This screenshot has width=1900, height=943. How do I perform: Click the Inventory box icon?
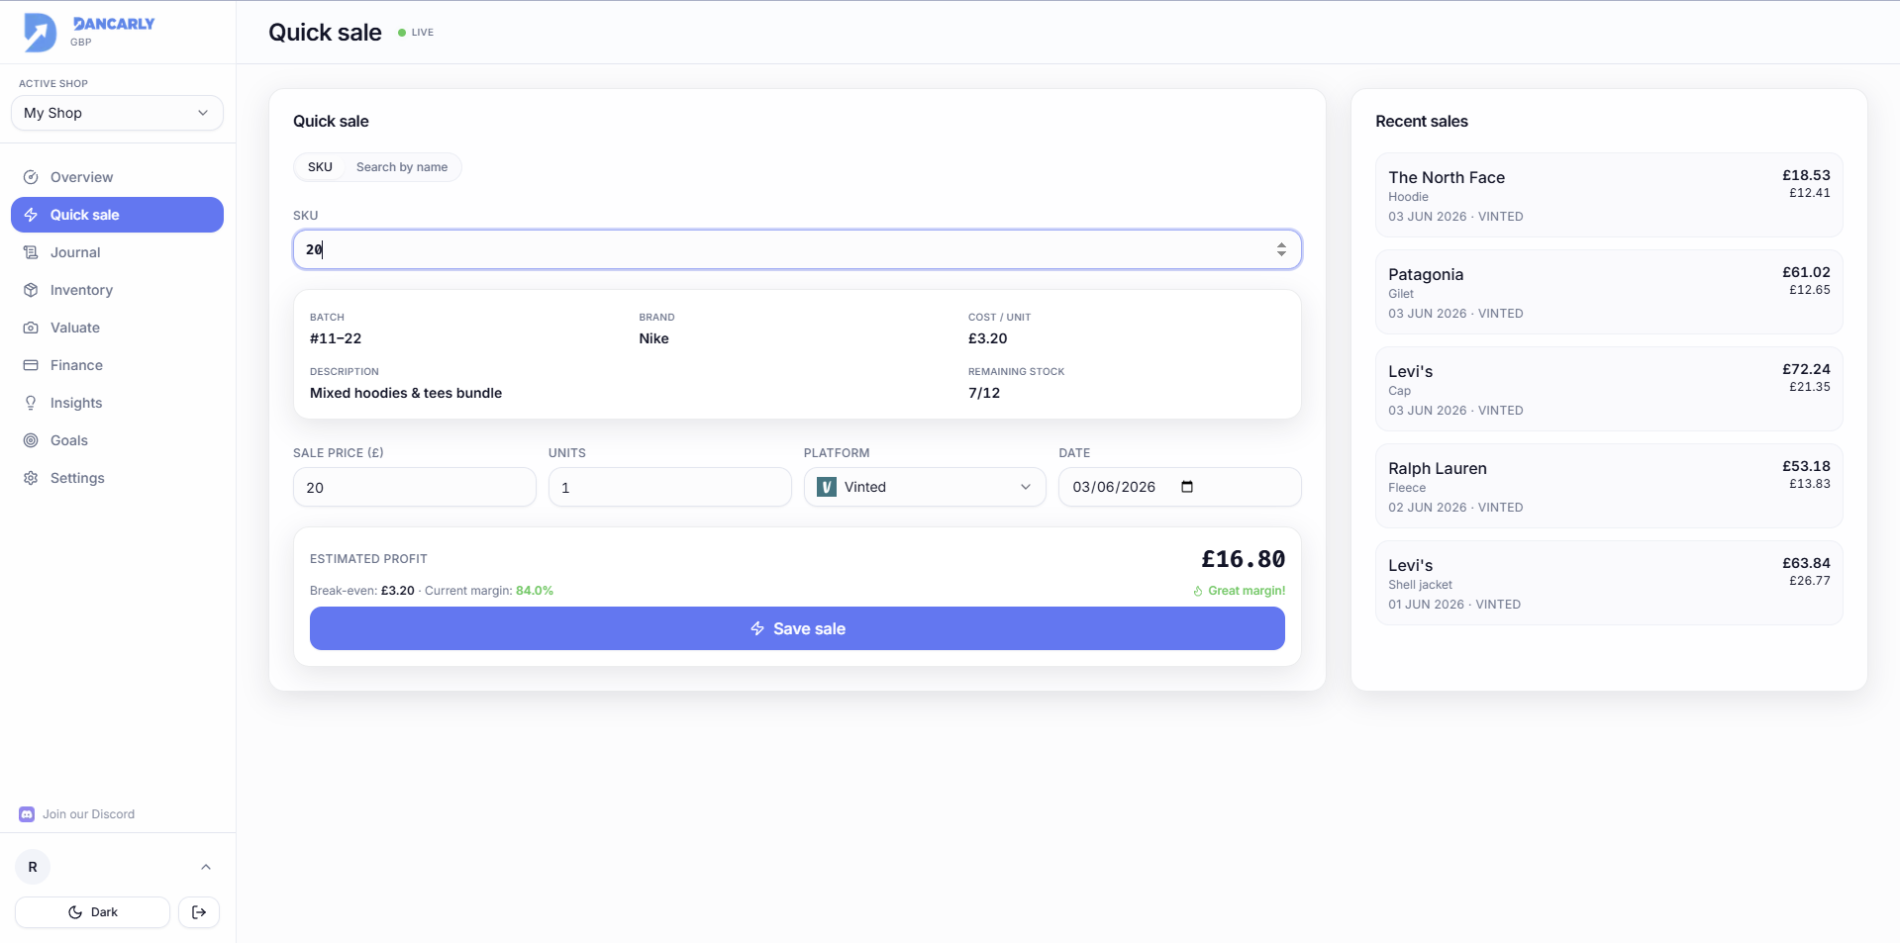[31, 290]
